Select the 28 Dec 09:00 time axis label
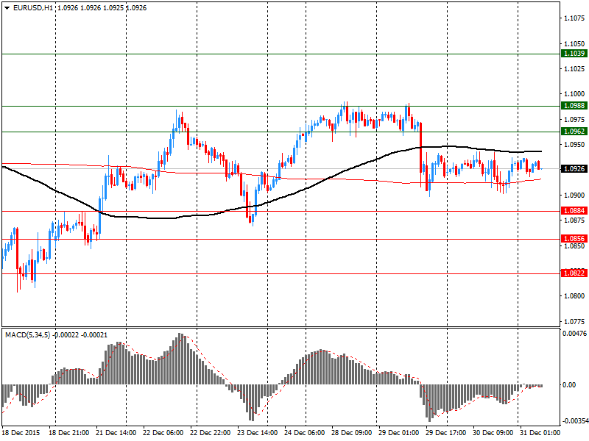The height and width of the screenshot is (441, 589). [x=352, y=433]
